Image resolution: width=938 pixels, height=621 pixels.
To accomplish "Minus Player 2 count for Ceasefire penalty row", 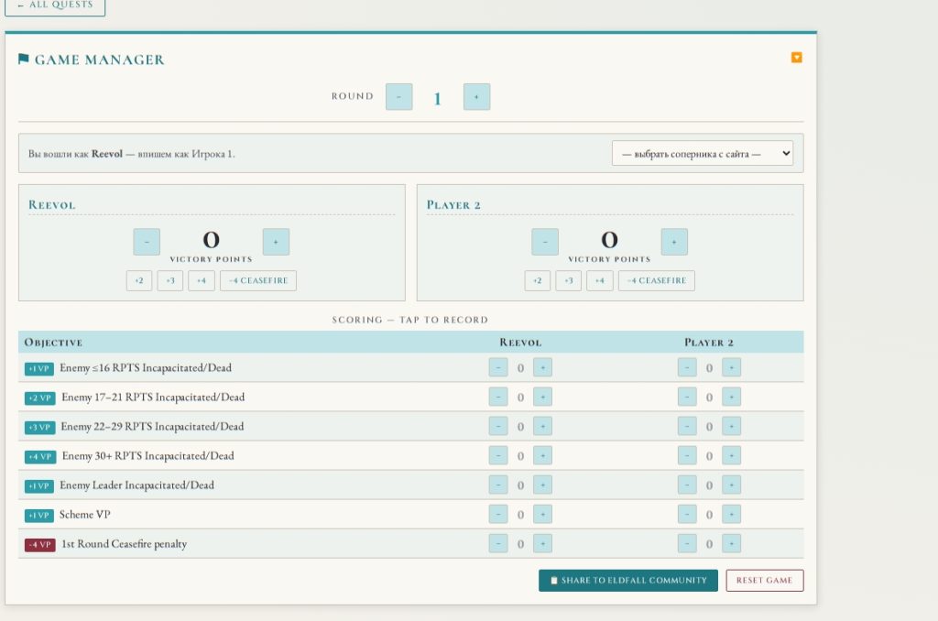I will [687, 543].
